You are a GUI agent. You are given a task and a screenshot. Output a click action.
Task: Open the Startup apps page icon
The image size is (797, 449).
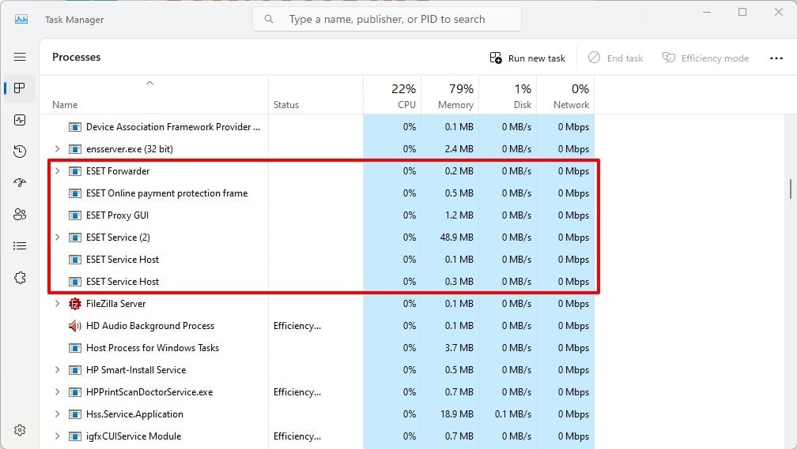click(x=20, y=182)
